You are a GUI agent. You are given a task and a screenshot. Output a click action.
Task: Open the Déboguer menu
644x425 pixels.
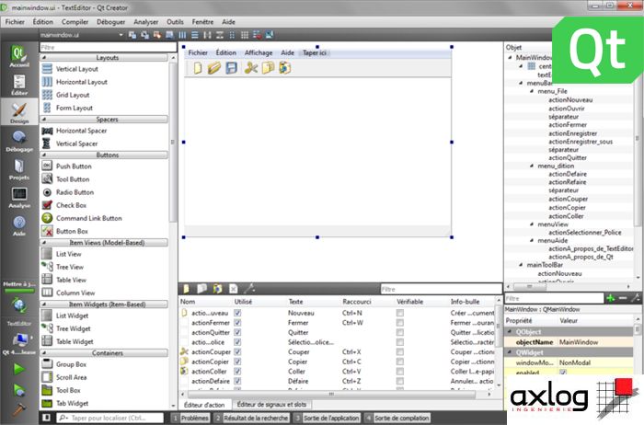click(x=111, y=22)
